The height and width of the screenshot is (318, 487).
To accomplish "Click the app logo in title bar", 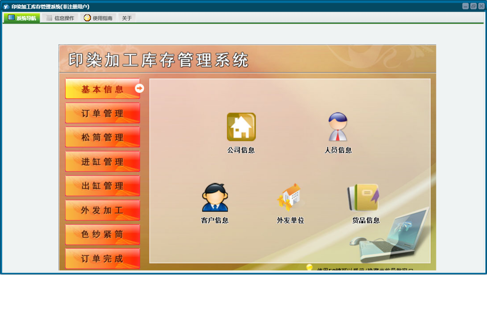I will click(x=6, y=7).
